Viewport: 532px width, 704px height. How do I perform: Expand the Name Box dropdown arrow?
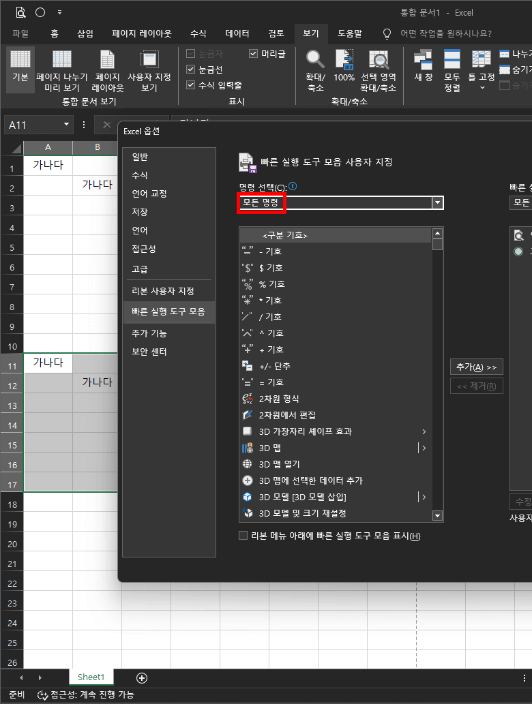click(67, 124)
